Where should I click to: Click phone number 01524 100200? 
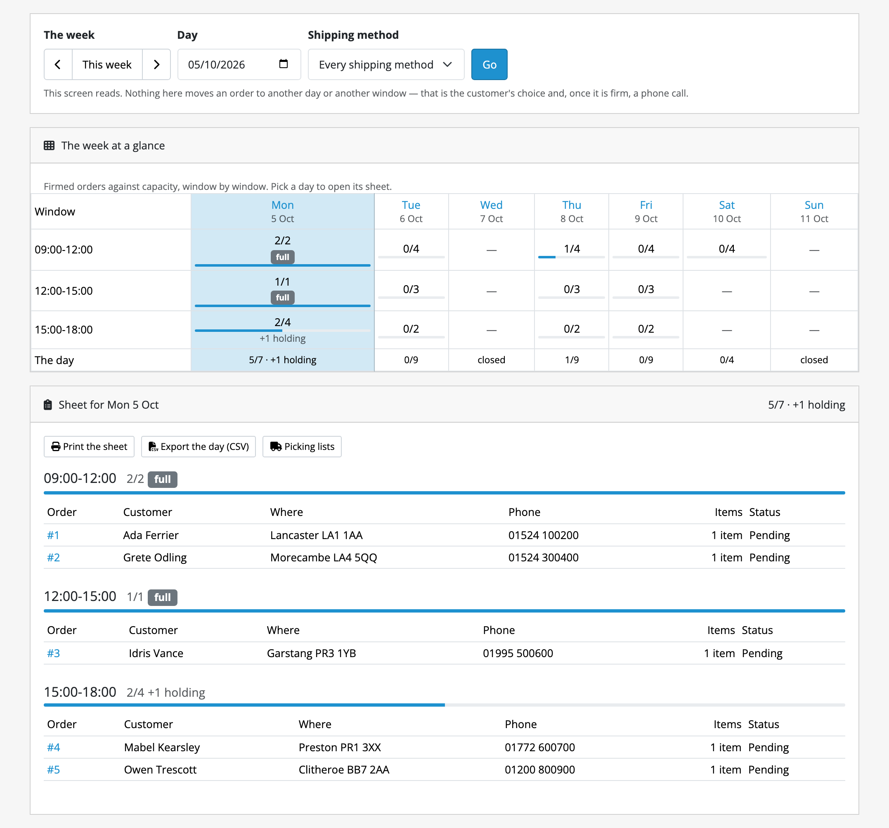[543, 535]
